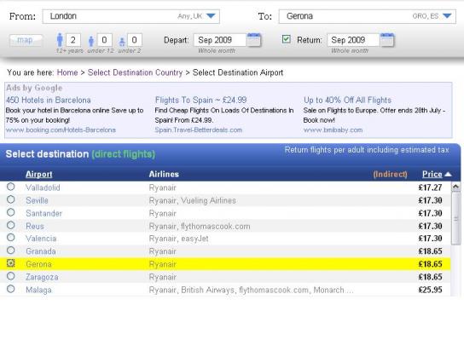Select the Valencia radio button

[10, 238]
